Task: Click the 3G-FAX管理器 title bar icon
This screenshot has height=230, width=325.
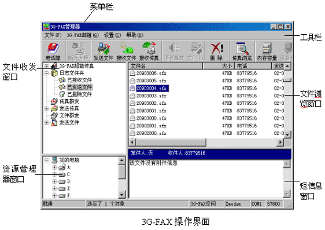Action: coord(46,27)
